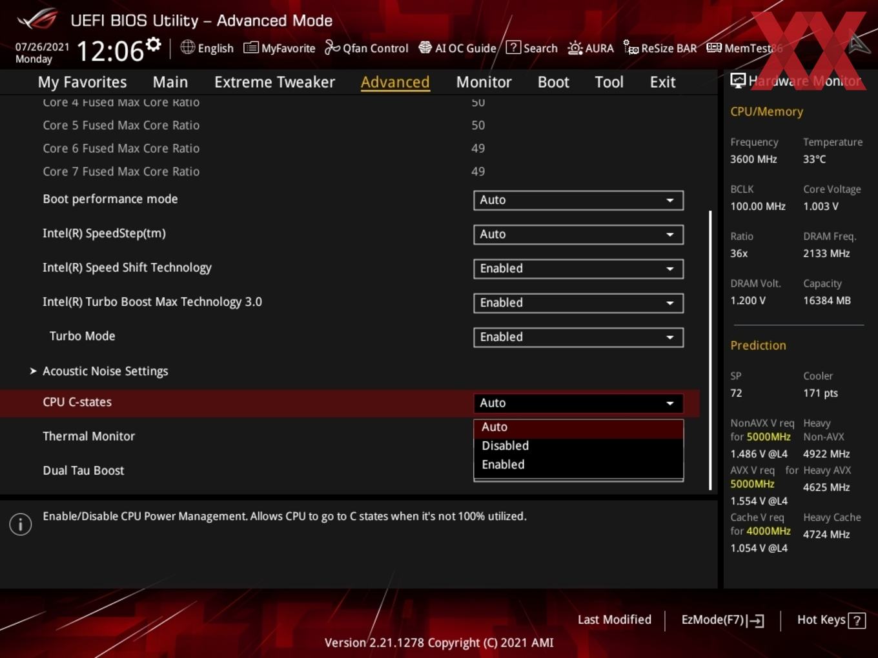Open the Extreme Tweaker tab
Screen dimensions: 878x658
tap(274, 82)
